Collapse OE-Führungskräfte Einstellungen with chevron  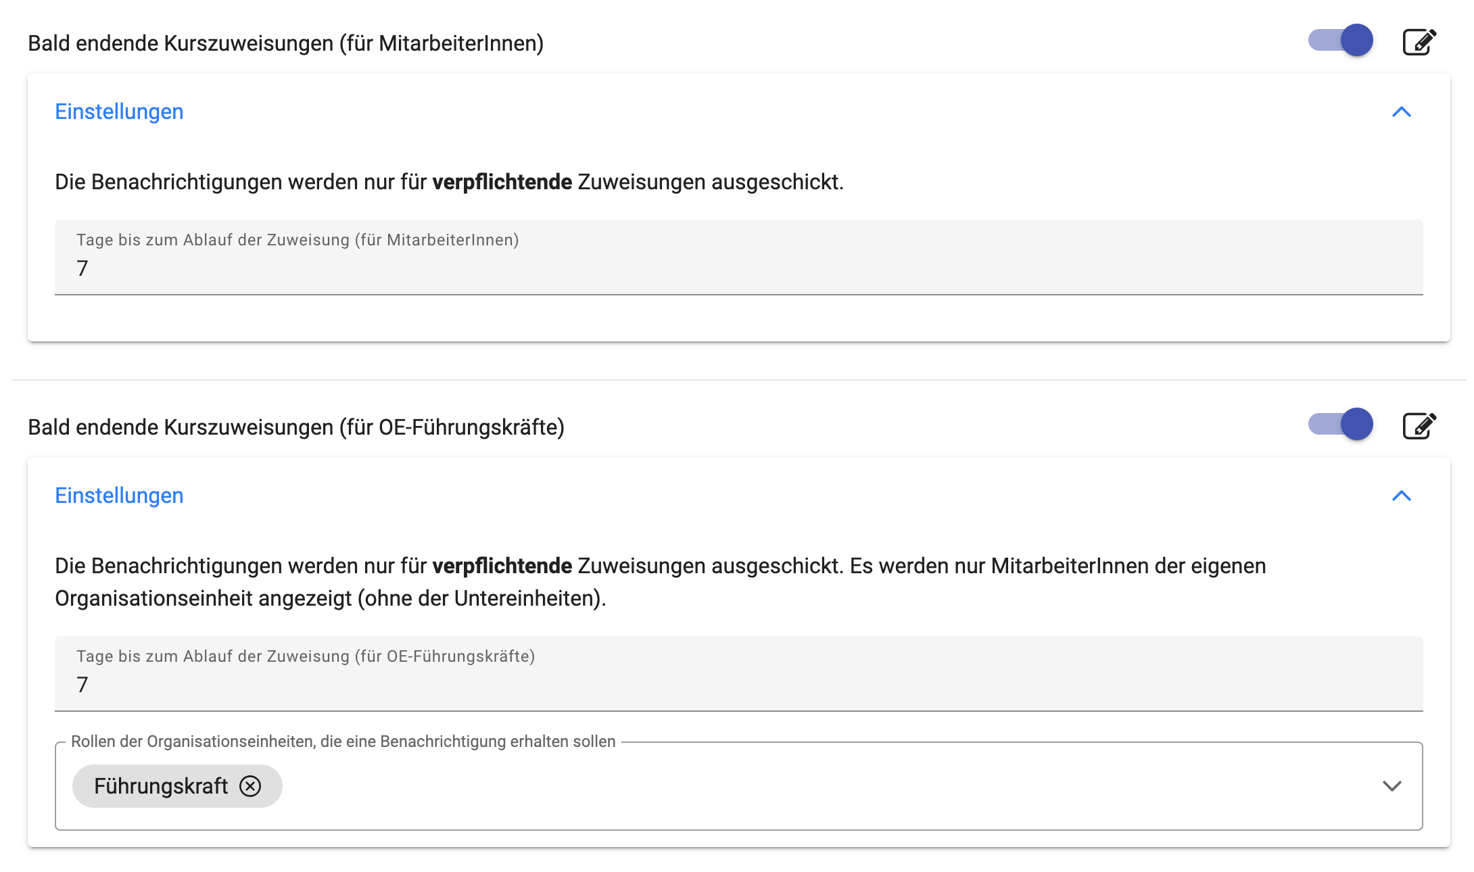[1402, 496]
